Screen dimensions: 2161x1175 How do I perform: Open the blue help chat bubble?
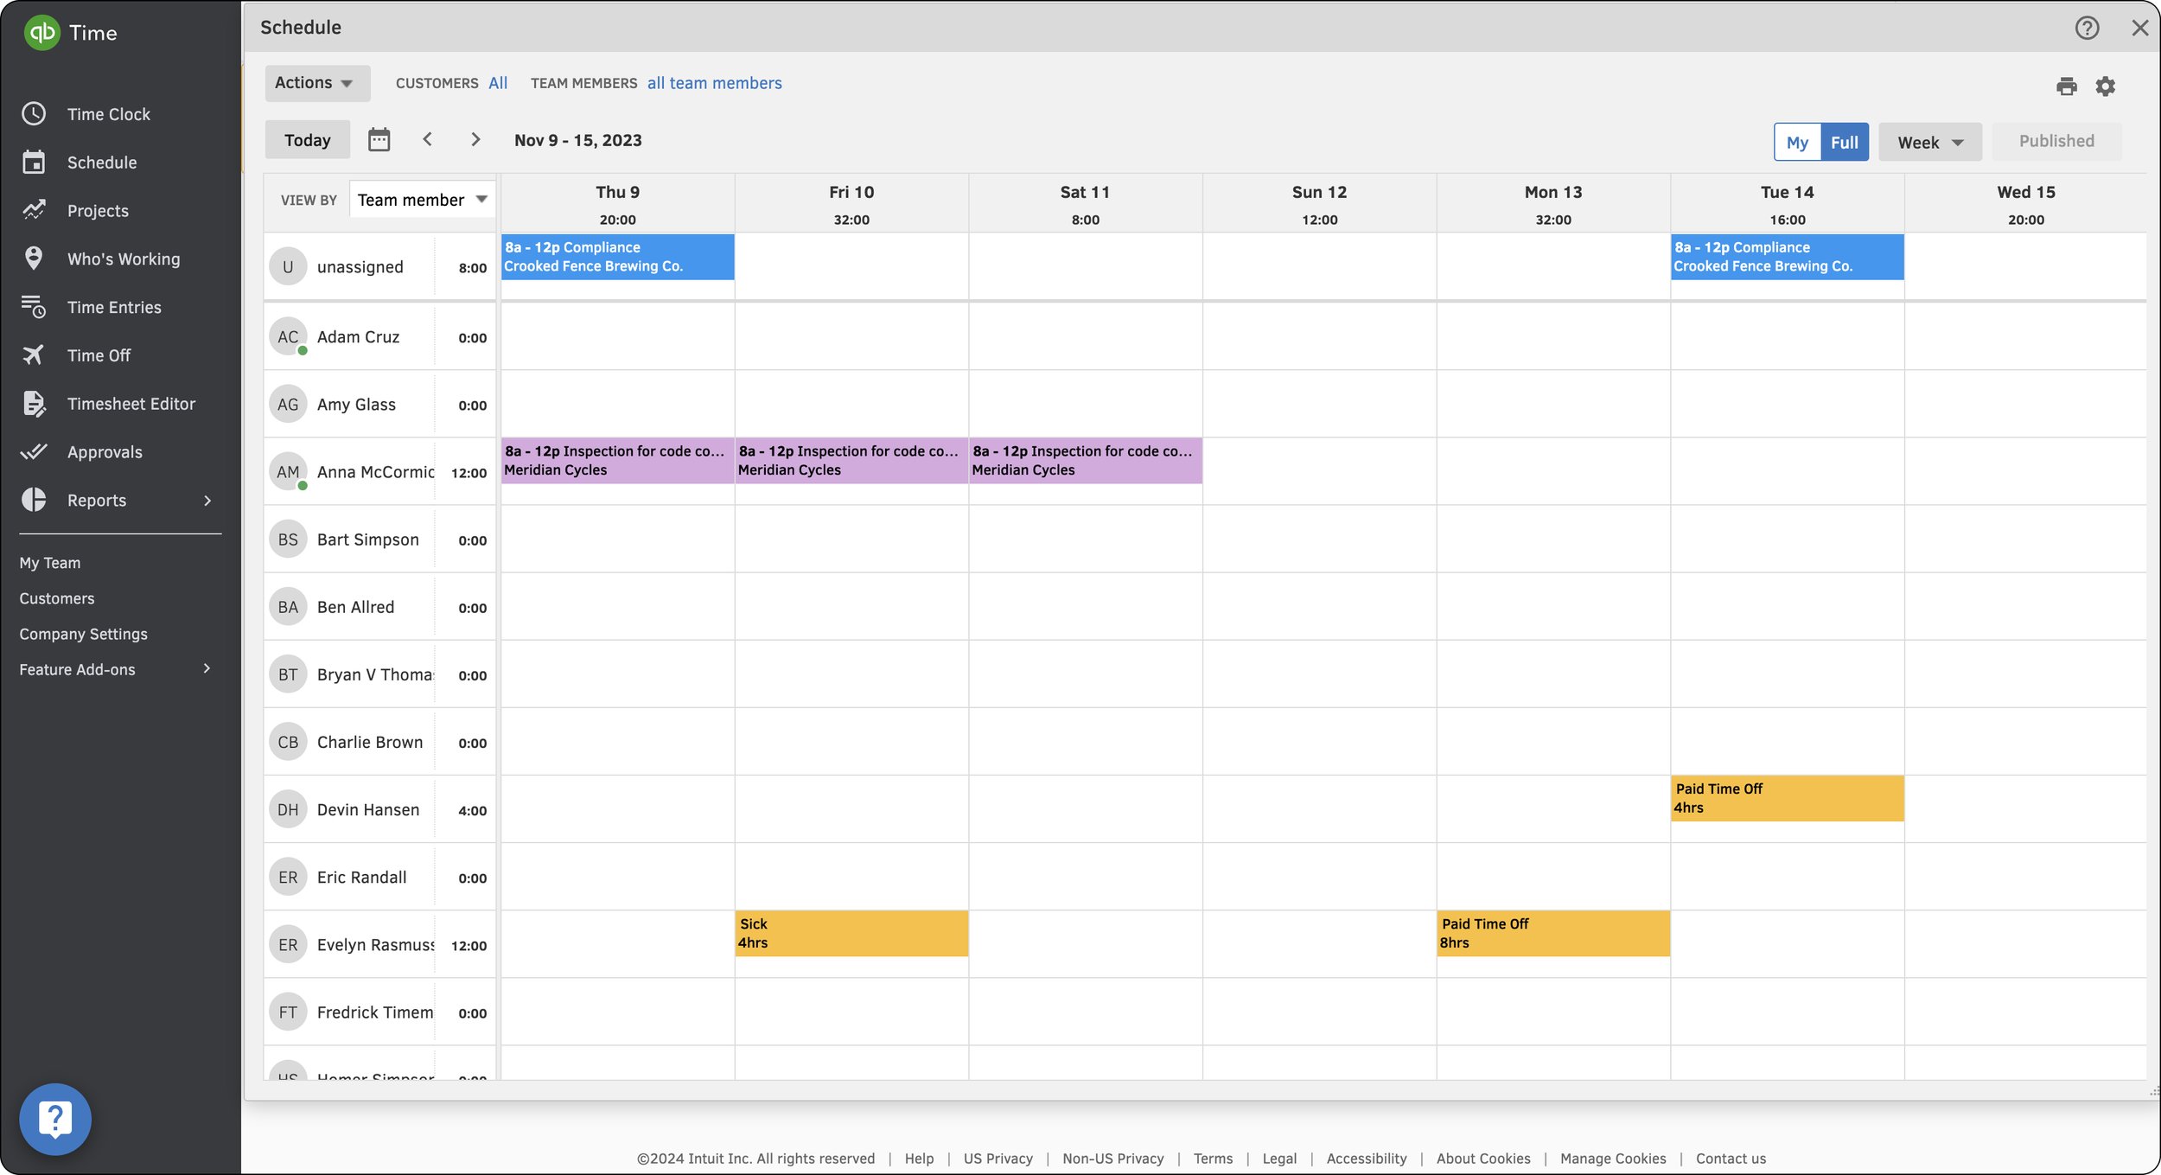click(55, 1119)
